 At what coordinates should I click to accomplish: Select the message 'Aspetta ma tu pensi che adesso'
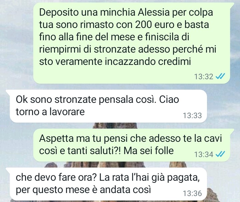point(132,145)
